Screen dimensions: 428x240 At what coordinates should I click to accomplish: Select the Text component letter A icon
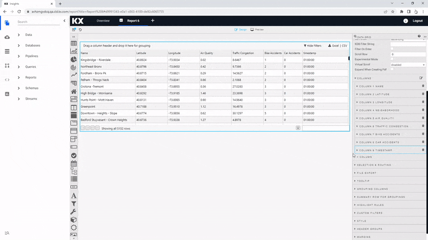[74, 196]
